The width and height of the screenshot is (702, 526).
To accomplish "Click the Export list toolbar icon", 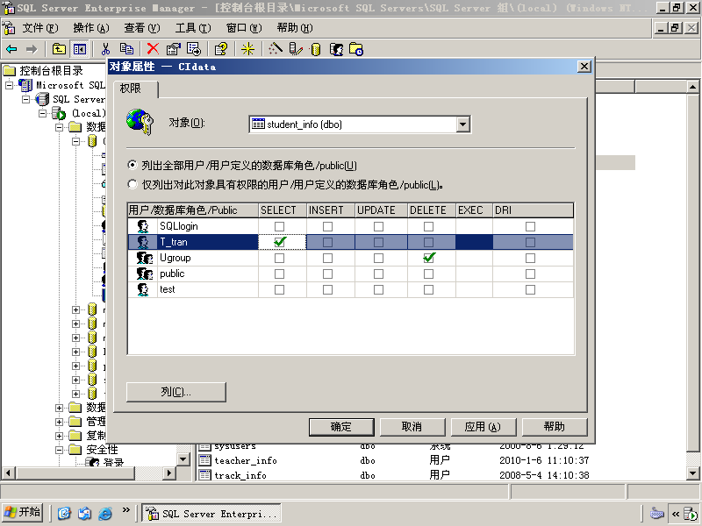I will click(194, 49).
